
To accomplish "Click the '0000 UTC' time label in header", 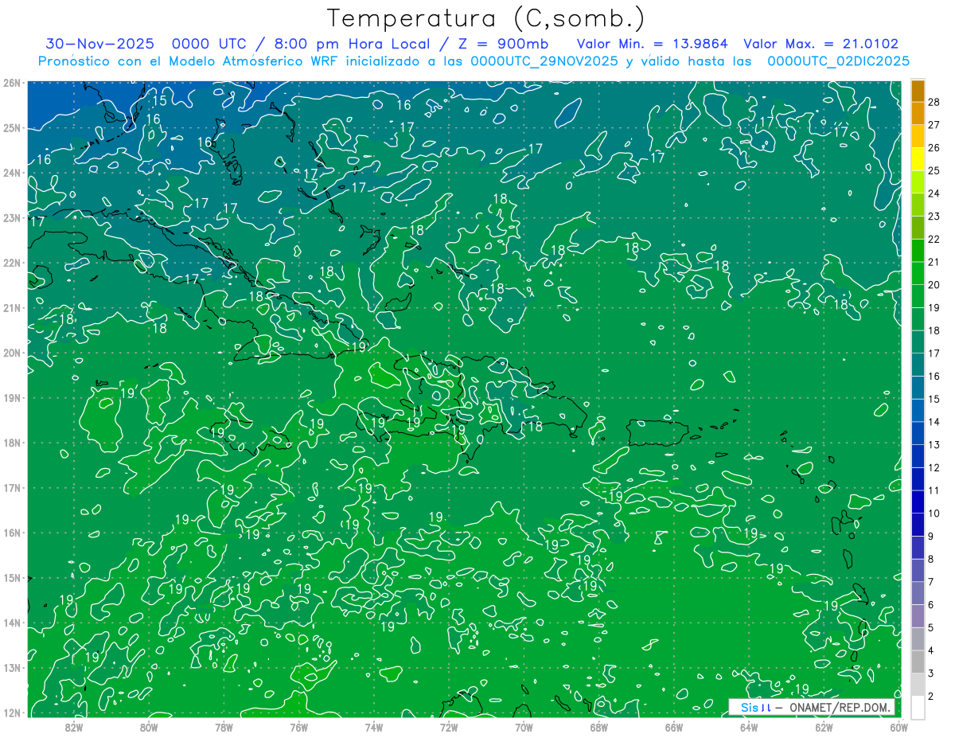I will [x=209, y=44].
